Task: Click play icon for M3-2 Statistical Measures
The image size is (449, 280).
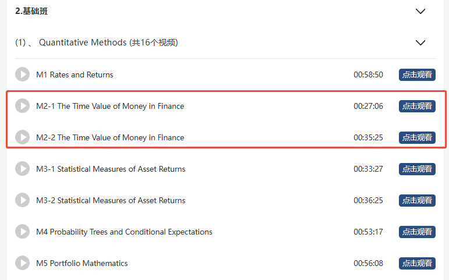Action: pyautogui.click(x=22, y=200)
